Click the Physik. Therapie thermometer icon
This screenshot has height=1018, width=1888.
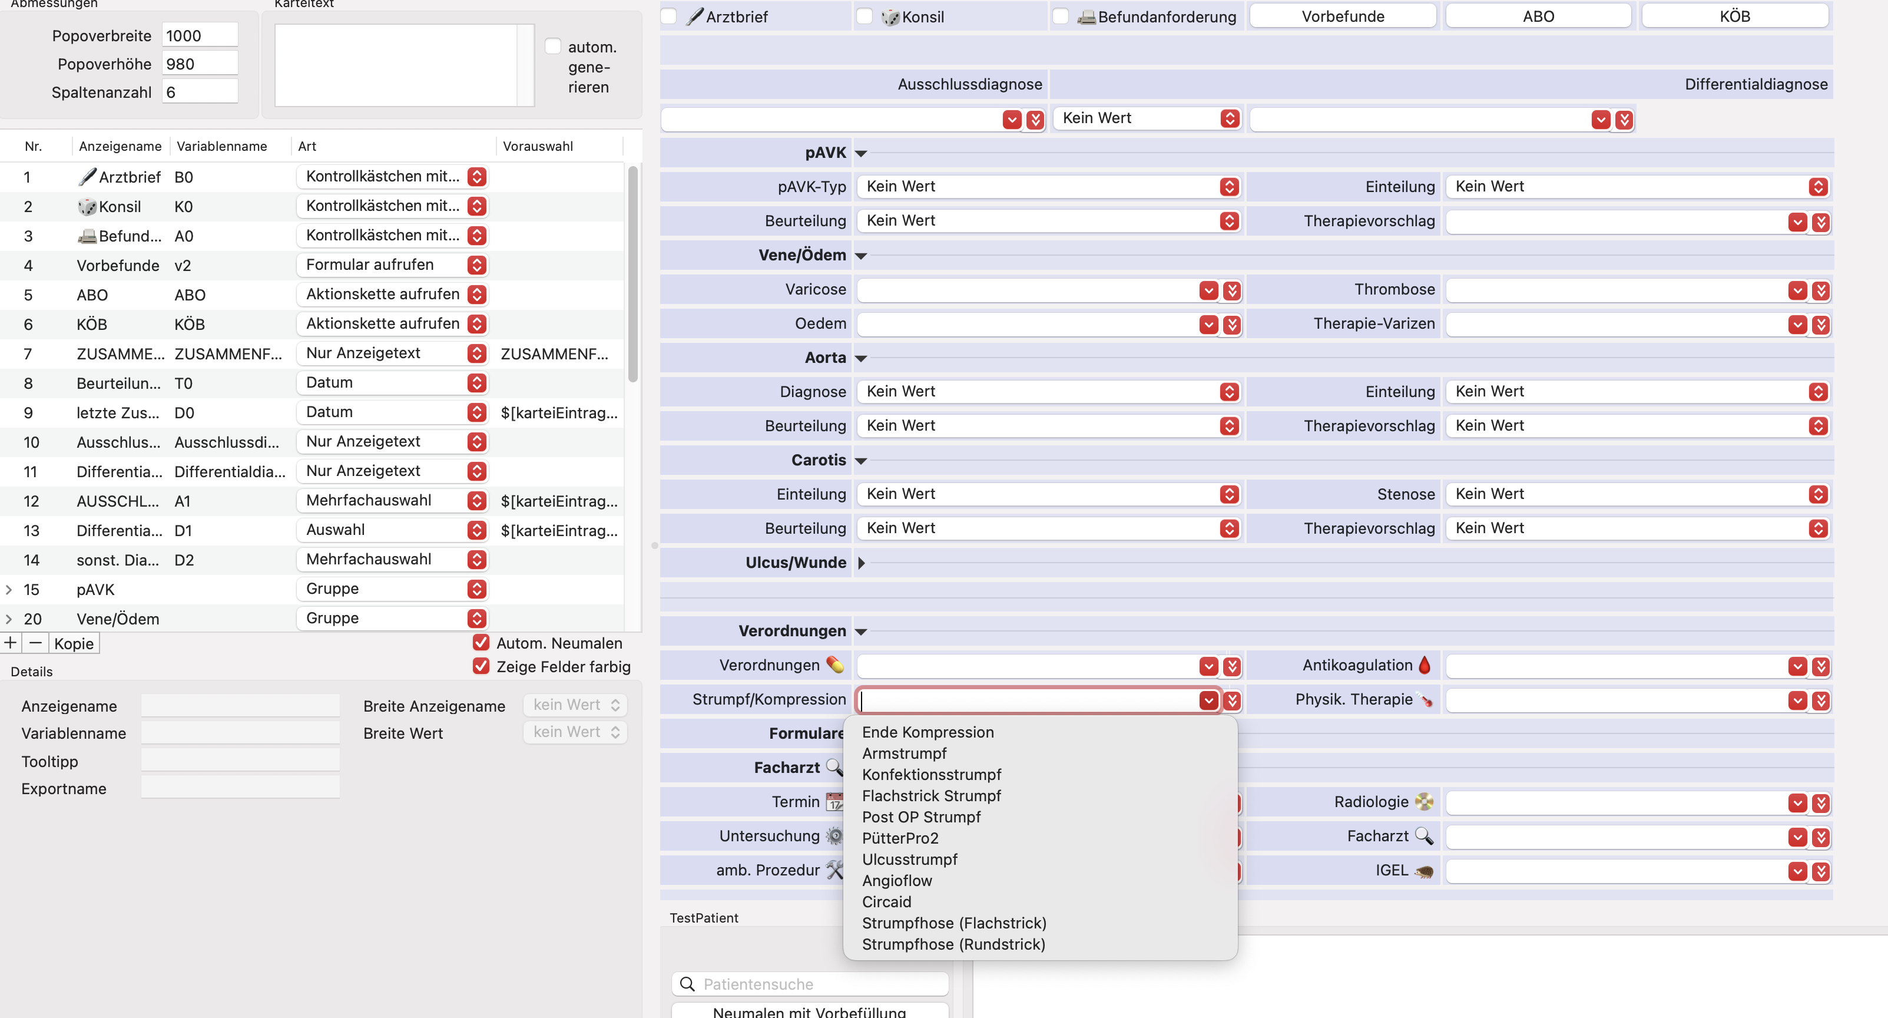tap(1426, 700)
